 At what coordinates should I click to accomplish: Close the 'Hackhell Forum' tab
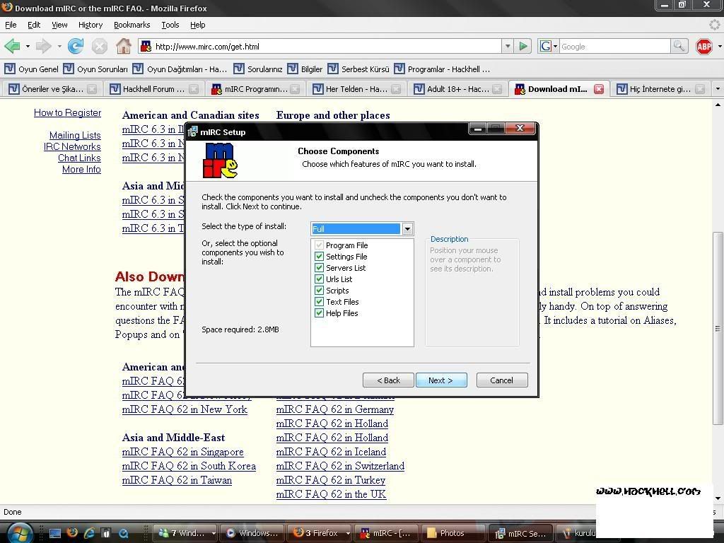[x=194, y=89]
